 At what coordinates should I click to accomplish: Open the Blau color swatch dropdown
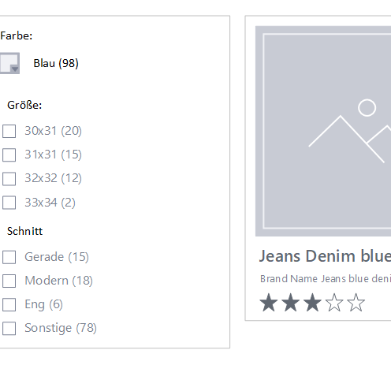9,63
